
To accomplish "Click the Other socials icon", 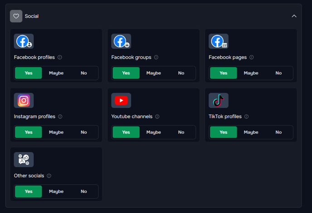I will coord(24,159).
